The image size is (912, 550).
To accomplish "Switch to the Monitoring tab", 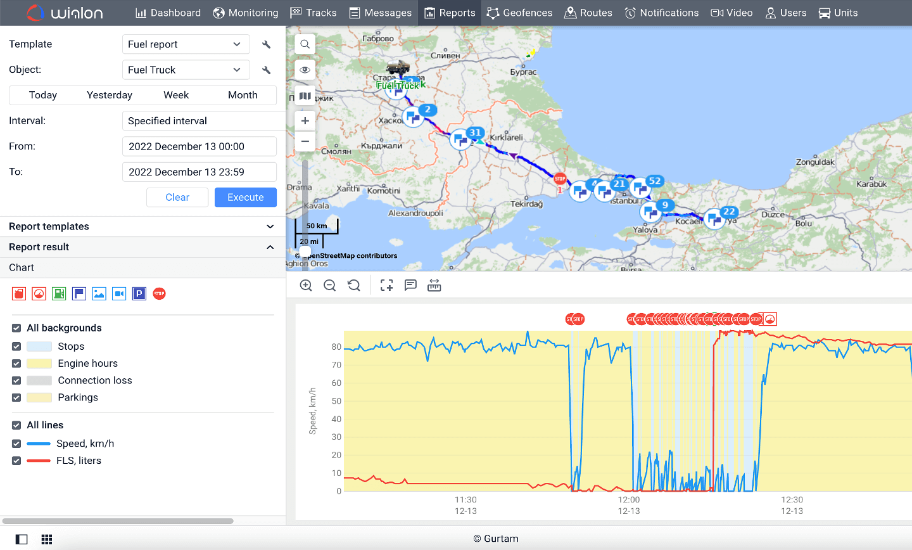I will point(246,13).
